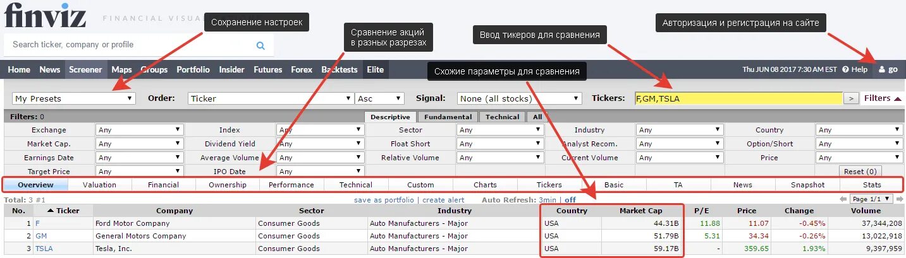This screenshot has width=906, height=258.
Task: Open Dividend Yield filter dropdown
Action: pyautogui.click(x=321, y=144)
